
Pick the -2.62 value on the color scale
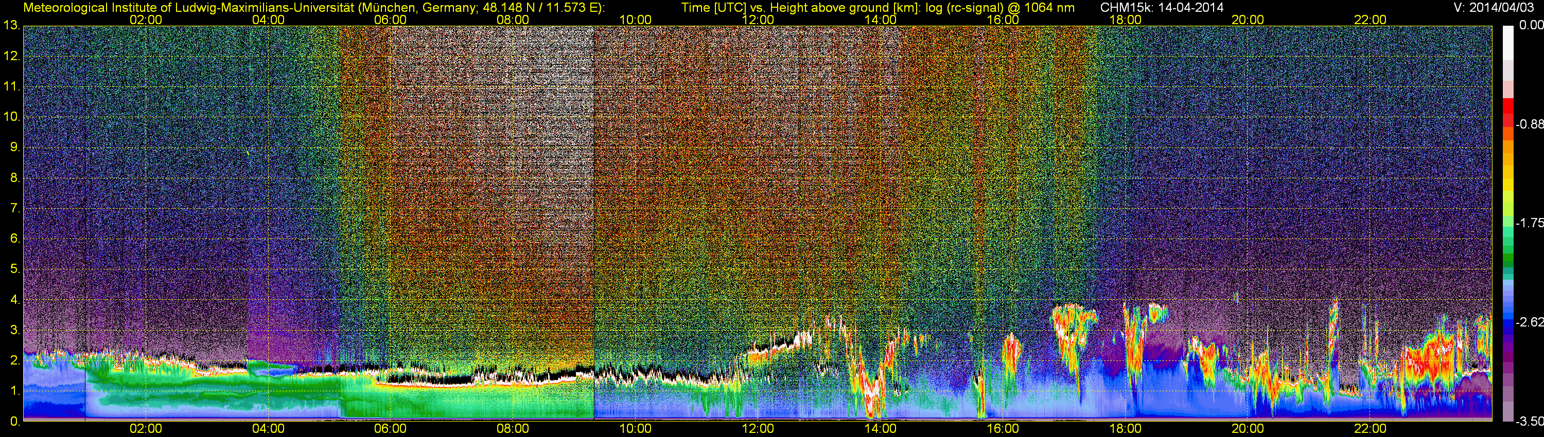(x=1529, y=322)
